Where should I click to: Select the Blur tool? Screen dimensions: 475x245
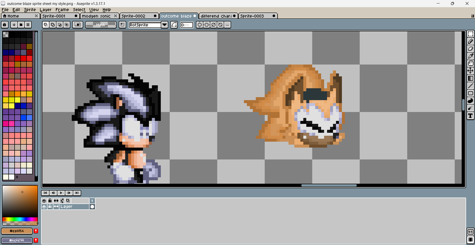coord(470,108)
